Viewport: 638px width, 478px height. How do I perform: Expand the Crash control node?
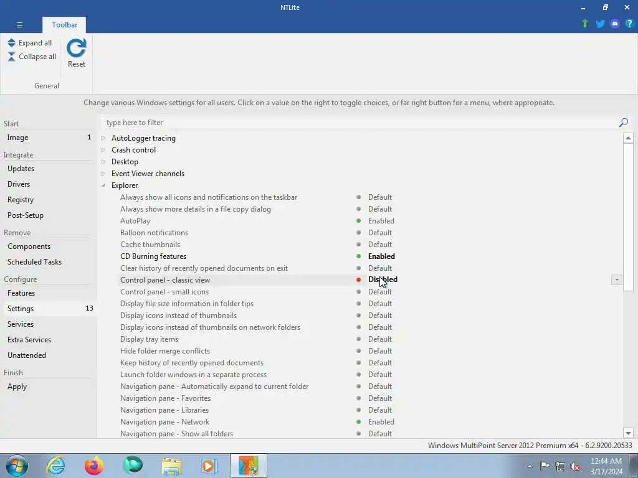103,150
